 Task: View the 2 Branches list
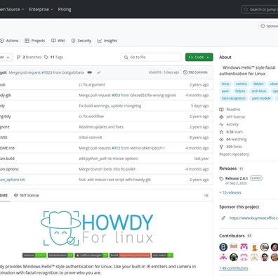[x=29, y=57]
